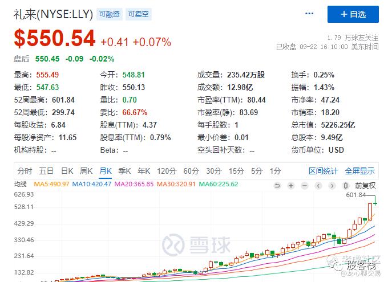Screen dimensions: 388x282
Task: Toggle candlestick chart style icon
Action: coord(346,185)
